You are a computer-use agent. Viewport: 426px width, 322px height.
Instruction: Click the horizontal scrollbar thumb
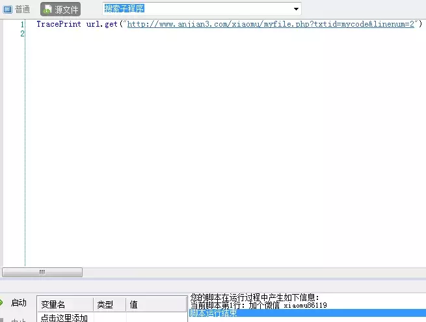click(42, 272)
